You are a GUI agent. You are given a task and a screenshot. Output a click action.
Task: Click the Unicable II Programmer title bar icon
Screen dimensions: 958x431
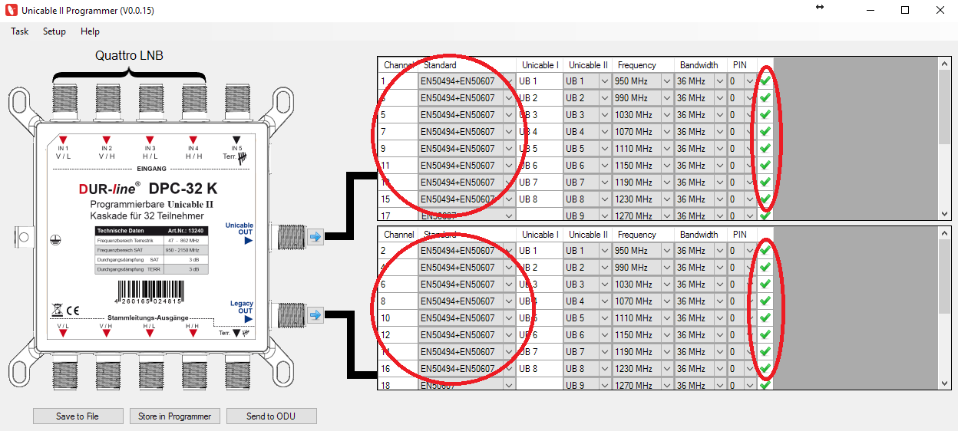coord(11,10)
